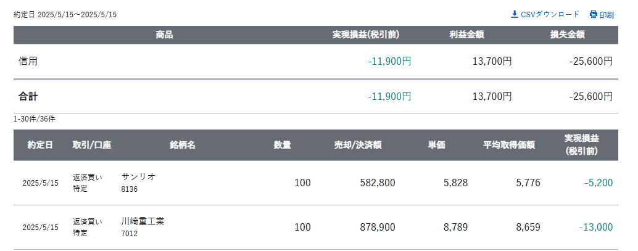The image size is (638, 251).
Task: Click the 取引/口座 column header
Action: [92, 145]
